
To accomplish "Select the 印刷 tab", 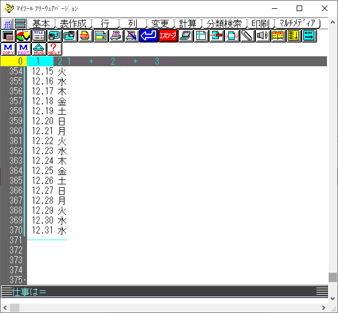I will 261,24.
